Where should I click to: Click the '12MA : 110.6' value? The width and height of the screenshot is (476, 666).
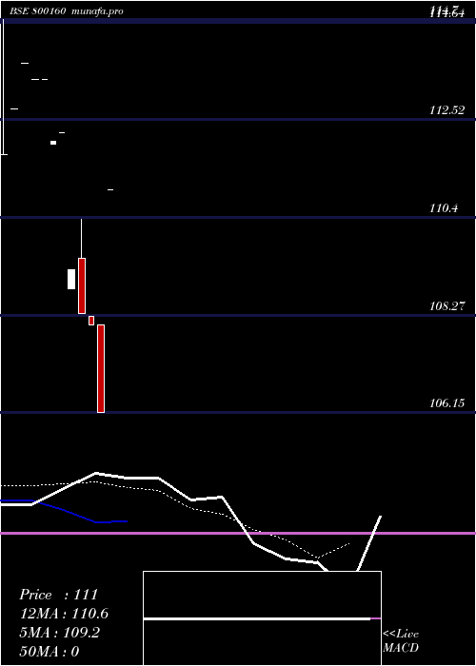click(x=64, y=614)
